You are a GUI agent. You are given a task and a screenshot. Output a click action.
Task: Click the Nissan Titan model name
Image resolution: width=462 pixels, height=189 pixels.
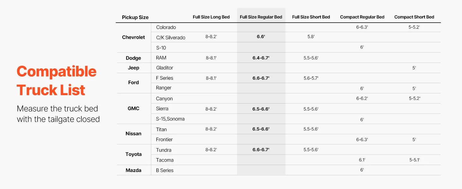[162, 129]
